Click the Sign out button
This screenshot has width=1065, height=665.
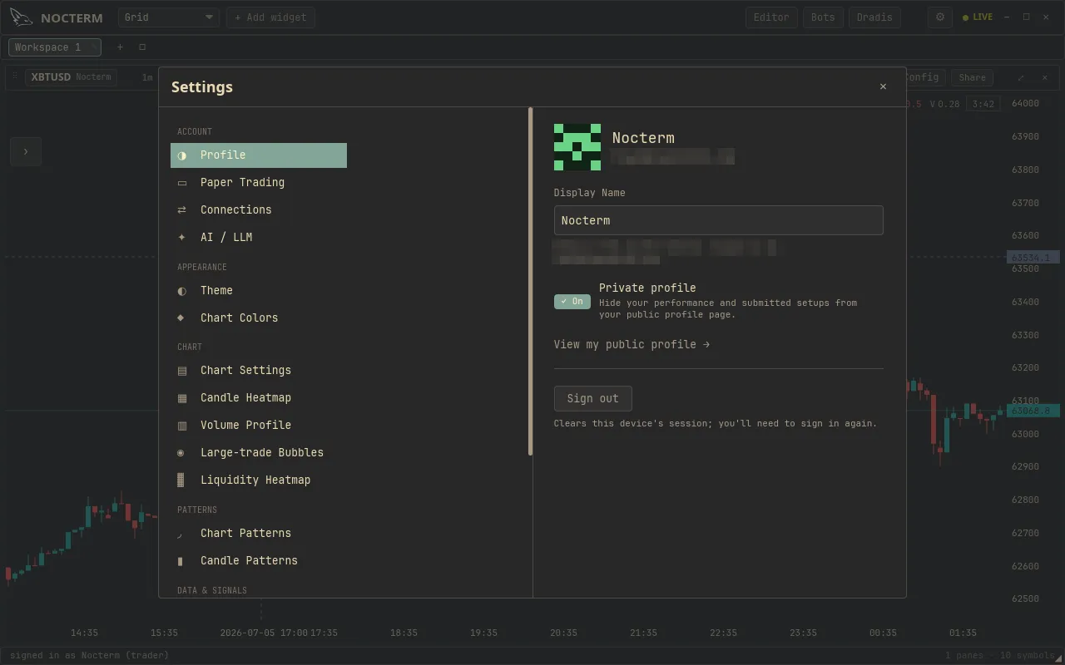click(592, 398)
